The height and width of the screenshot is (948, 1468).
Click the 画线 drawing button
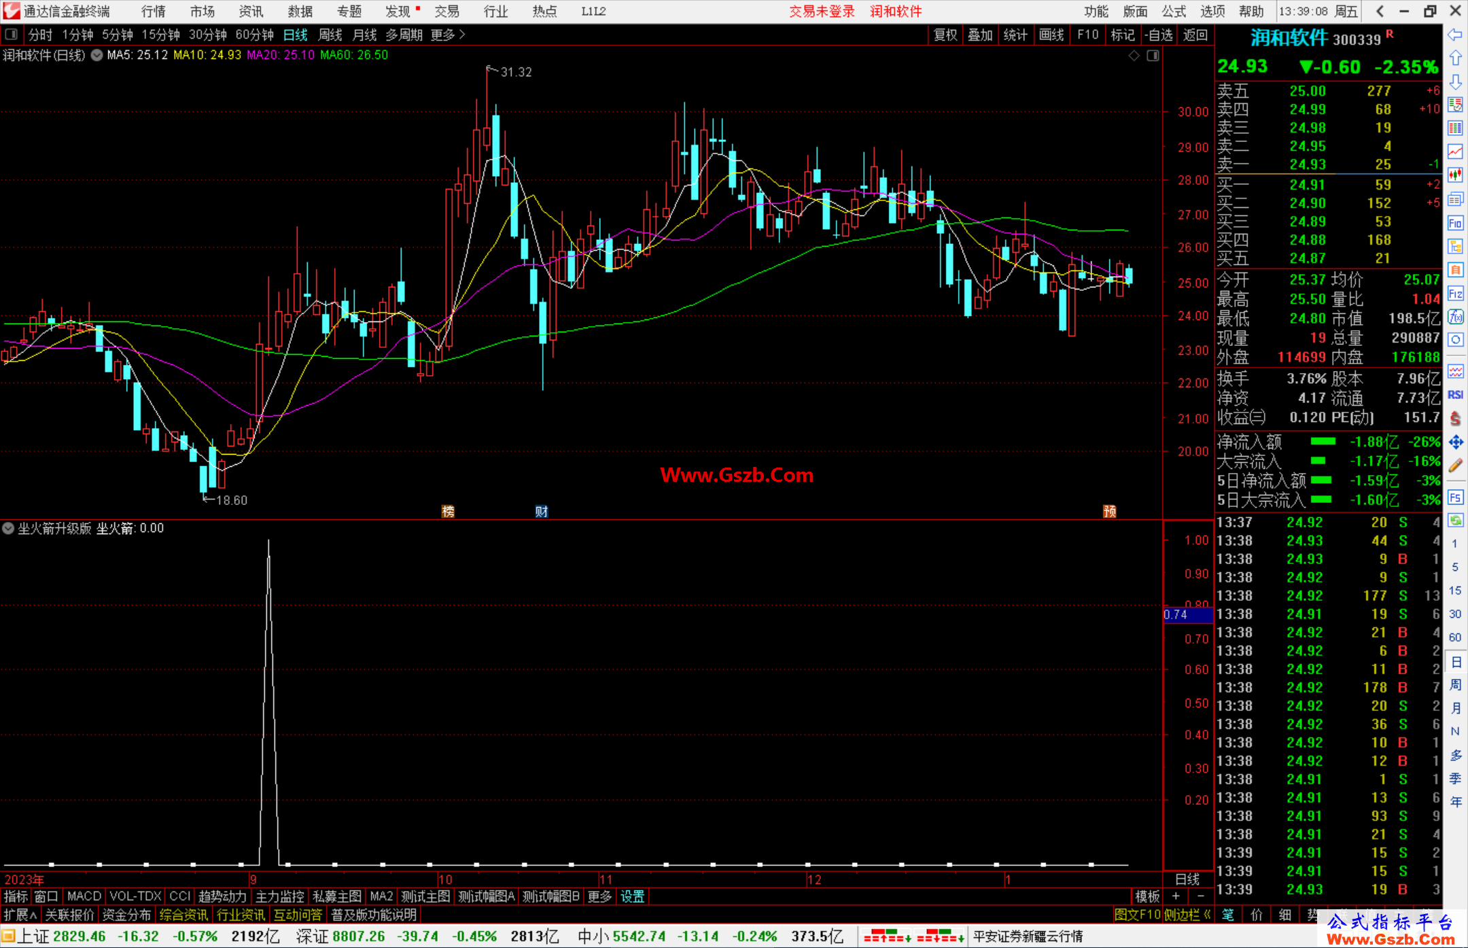[1051, 35]
